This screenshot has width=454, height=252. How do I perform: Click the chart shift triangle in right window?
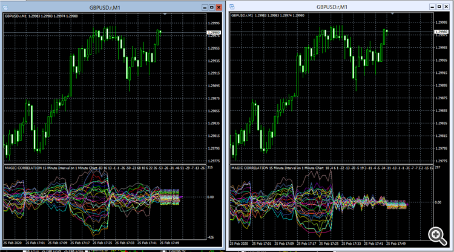coord(393,13)
